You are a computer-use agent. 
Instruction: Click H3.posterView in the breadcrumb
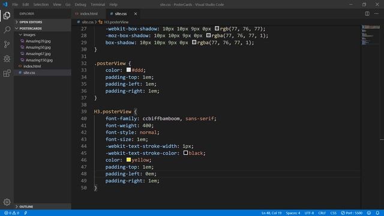tap(116, 22)
